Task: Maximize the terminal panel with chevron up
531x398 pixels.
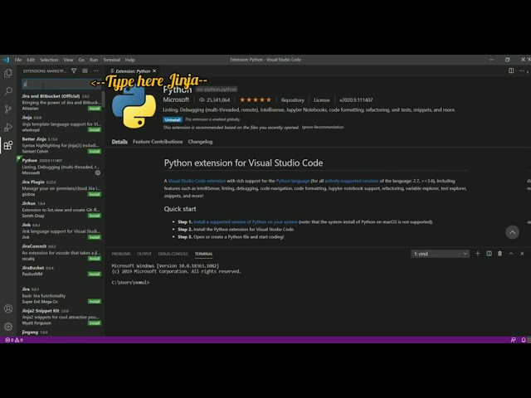Action: tap(511, 254)
